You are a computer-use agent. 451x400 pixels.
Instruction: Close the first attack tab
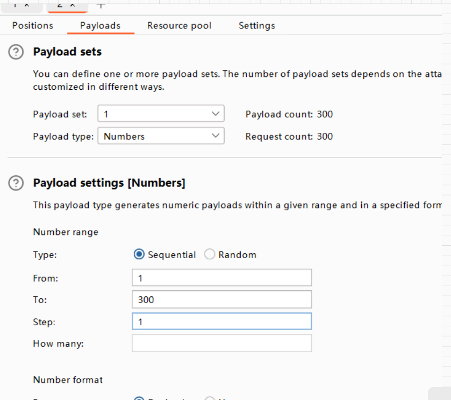coord(27,5)
